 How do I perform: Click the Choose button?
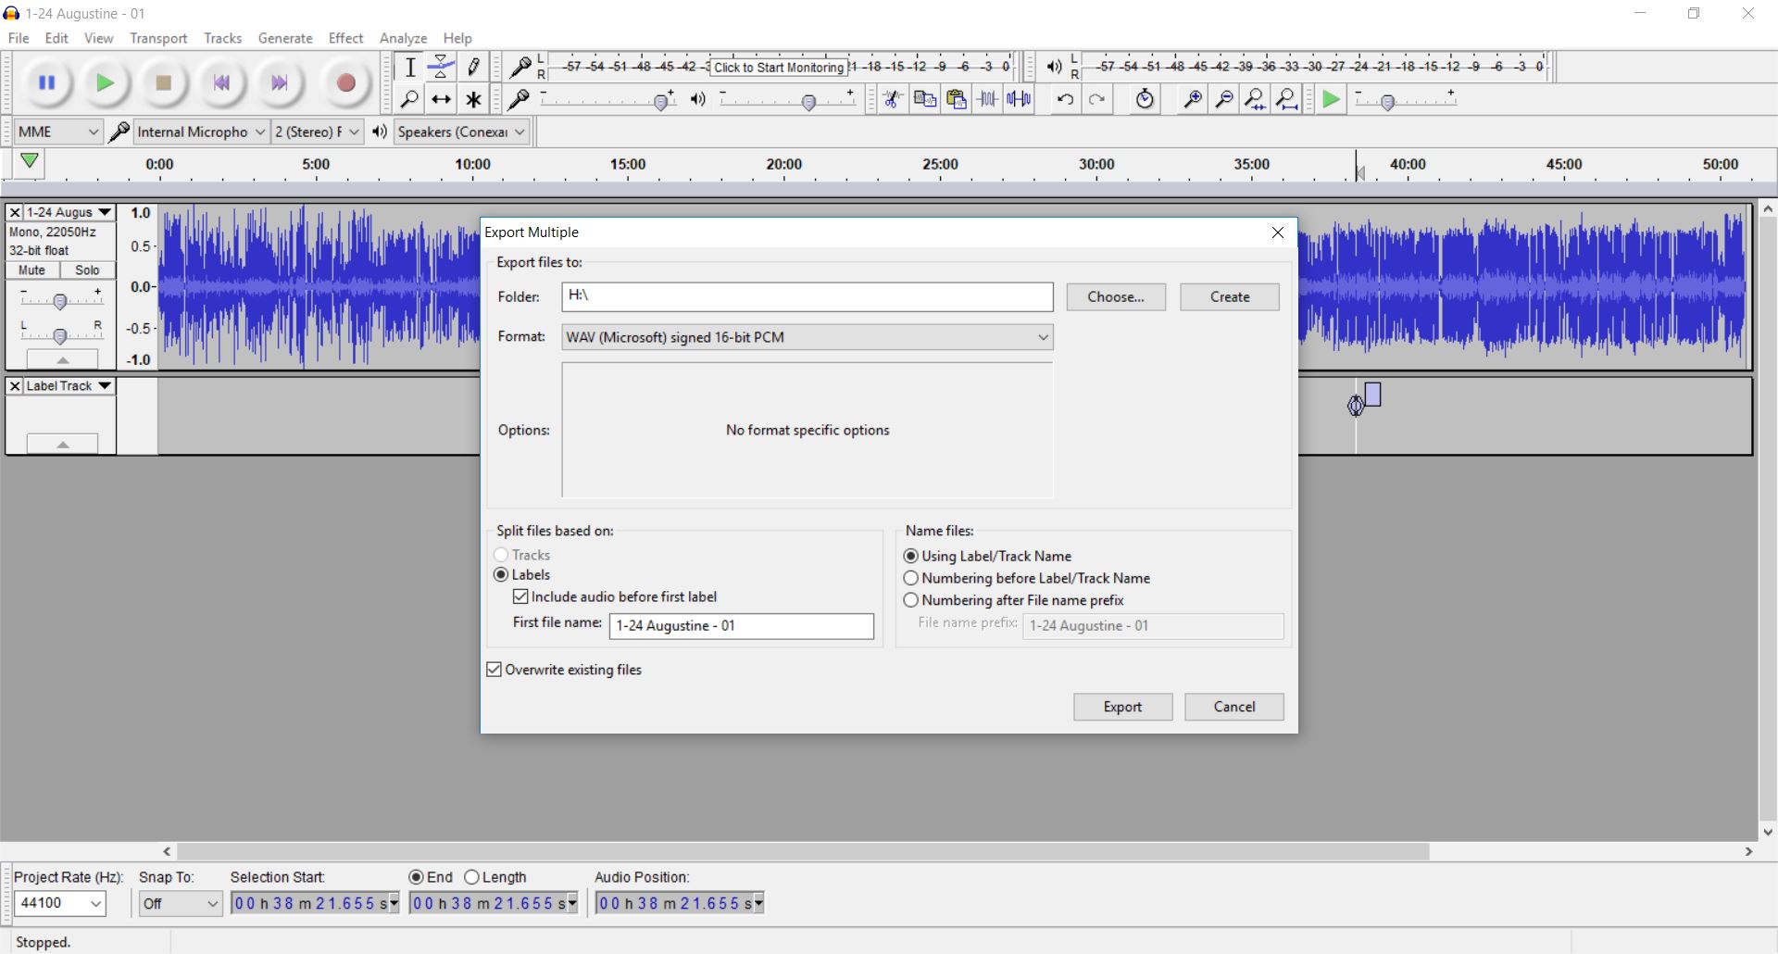pyautogui.click(x=1115, y=296)
